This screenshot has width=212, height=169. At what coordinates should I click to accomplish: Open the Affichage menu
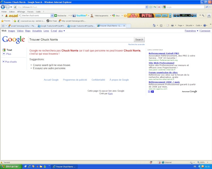pos(21,12)
